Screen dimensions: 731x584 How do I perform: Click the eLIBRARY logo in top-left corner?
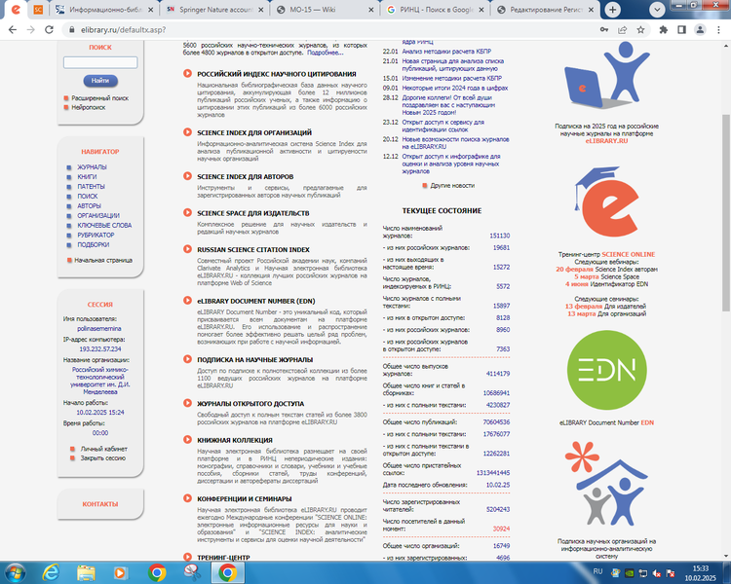click(x=14, y=9)
